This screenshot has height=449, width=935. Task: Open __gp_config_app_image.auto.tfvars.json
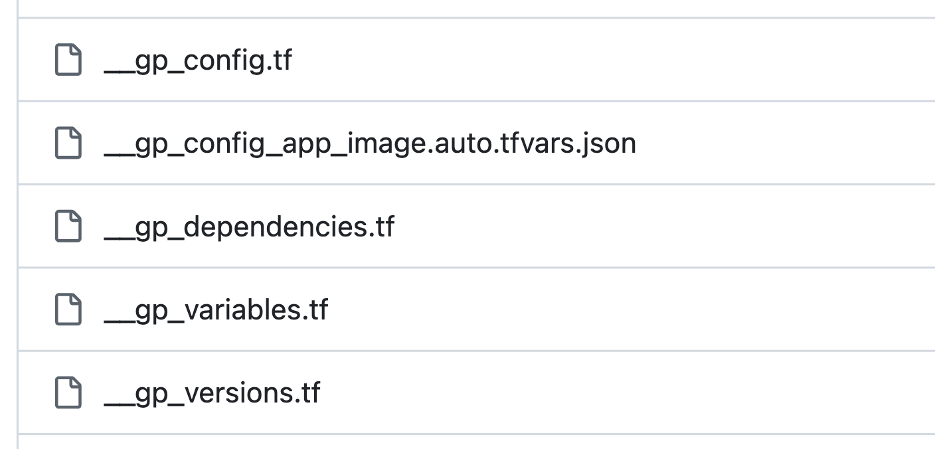click(369, 143)
